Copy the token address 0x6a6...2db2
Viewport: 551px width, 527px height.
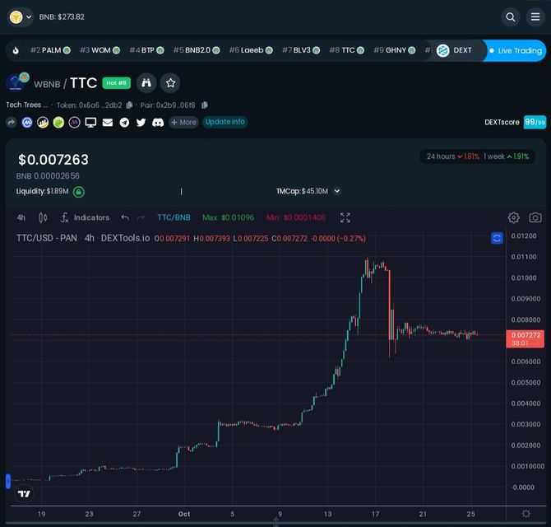(129, 105)
